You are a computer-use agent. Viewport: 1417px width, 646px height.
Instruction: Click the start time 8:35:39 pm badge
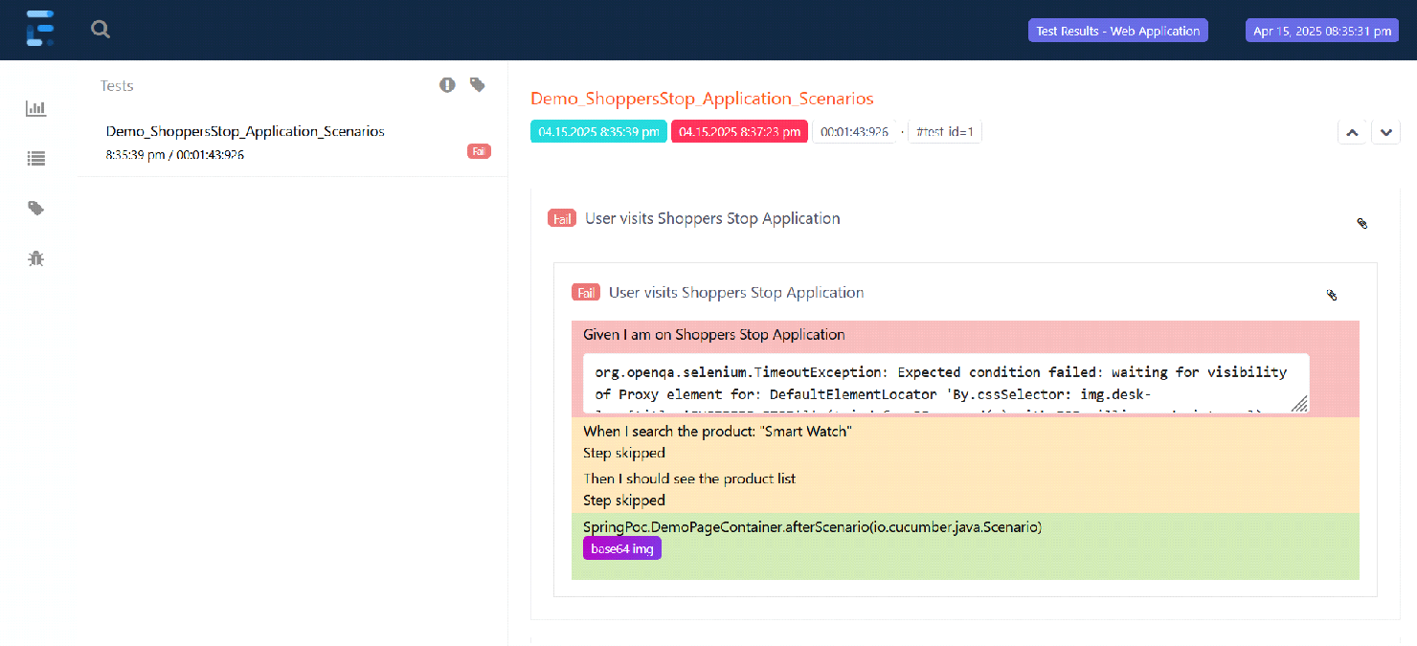coord(598,132)
